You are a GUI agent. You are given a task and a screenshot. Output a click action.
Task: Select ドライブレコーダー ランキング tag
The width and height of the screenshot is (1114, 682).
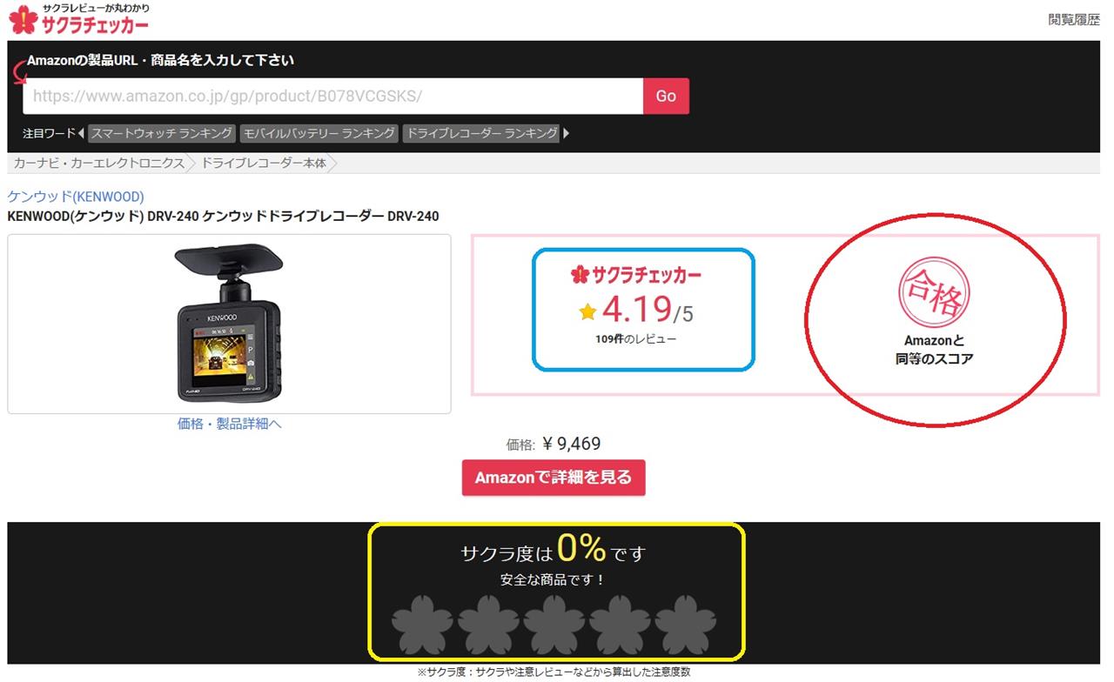point(481,133)
